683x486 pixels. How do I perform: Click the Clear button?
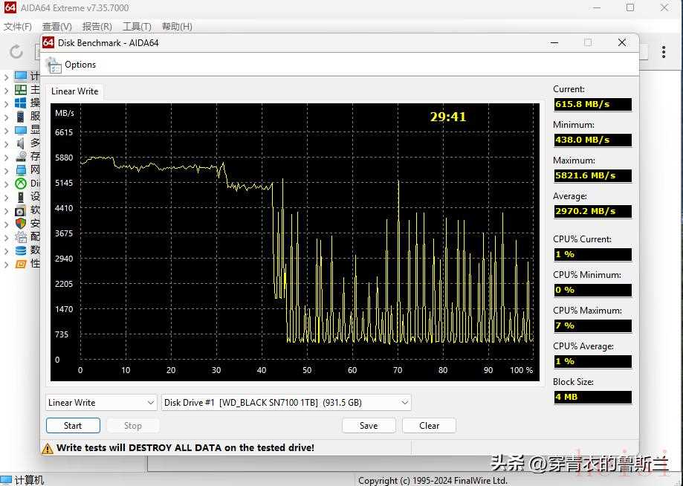[x=429, y=426]
